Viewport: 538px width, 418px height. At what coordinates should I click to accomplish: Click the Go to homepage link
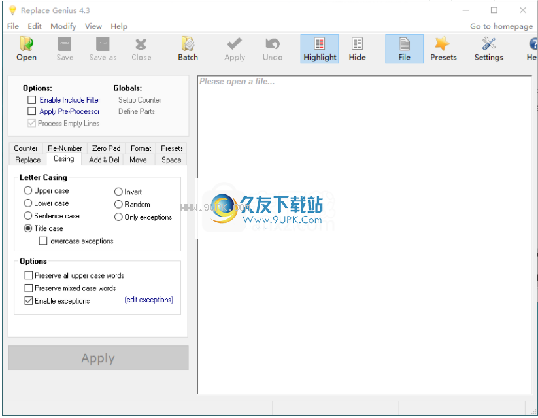tap(501, 26)
